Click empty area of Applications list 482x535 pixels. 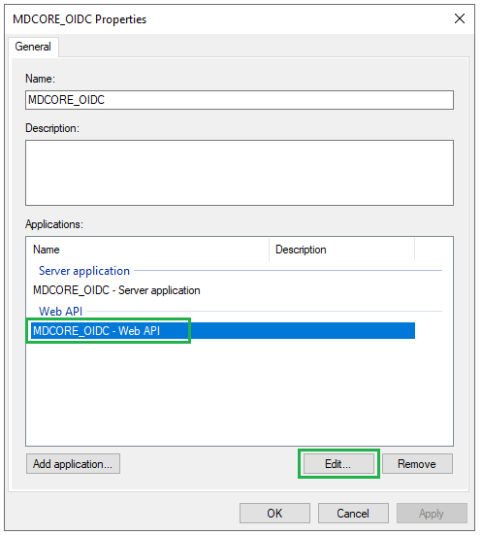239,392
